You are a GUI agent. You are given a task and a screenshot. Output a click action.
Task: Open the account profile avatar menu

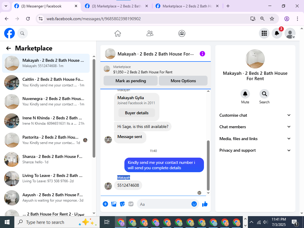pyautogui.click(x=290, y=33)
